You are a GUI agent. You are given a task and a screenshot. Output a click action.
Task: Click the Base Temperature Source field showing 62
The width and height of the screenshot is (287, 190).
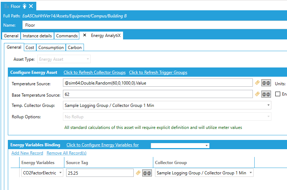click(158, 94)
